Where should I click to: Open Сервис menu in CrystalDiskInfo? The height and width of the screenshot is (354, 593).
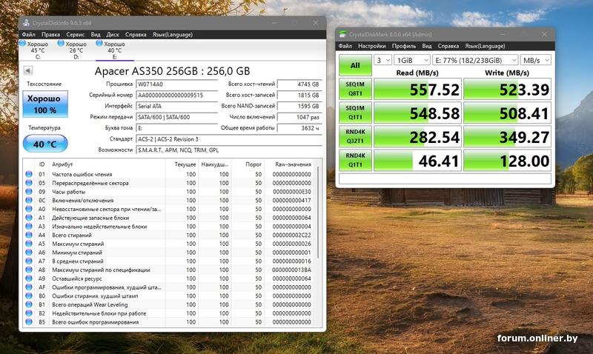point(76,34)
